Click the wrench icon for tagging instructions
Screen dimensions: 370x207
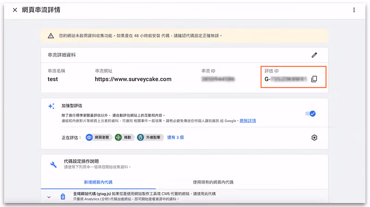(x=54, y=164)
